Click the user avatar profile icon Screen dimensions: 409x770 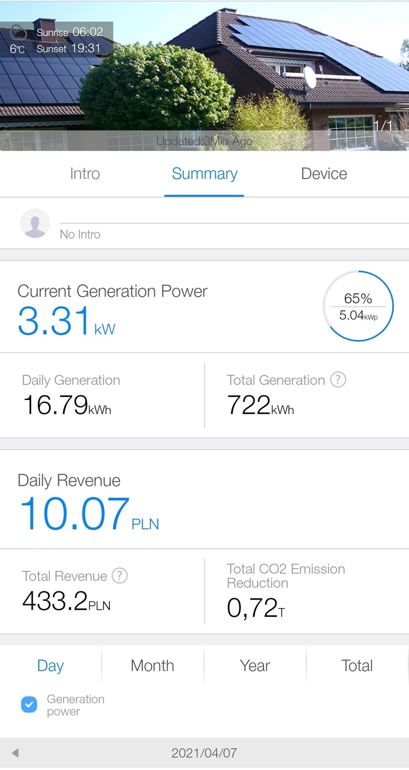pyautogui.click(x=35, y=223)
